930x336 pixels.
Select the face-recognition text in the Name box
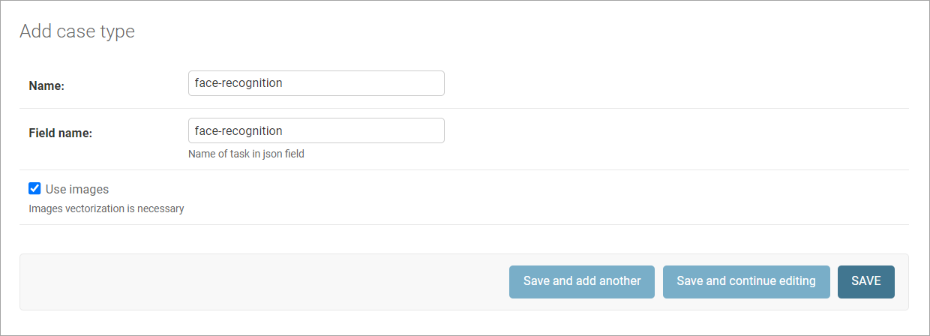click(238, 83)
